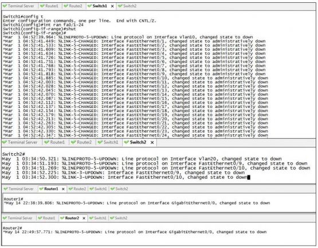The height and width of the screenshot is (248, 318).
Task: Click the Router1# prompt line
Action: point(13,199)
